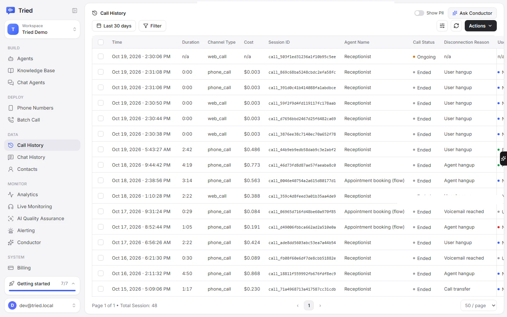507x317 pixels.
Task: Click the Conductor sparkle icon
Action: [x=11, y=242]
